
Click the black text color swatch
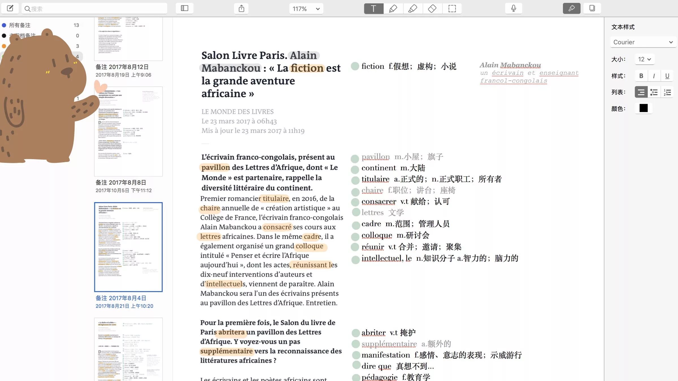point(644,108)
